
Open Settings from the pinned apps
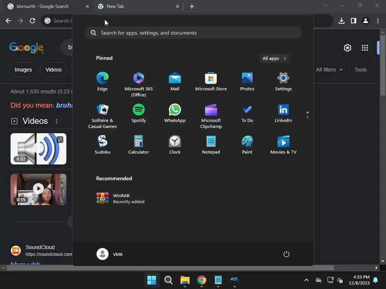[x=283, y=82]
